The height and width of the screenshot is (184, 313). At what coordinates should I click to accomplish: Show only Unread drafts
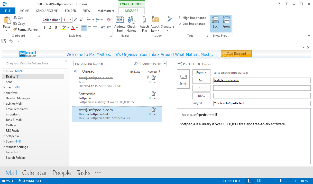88,71
